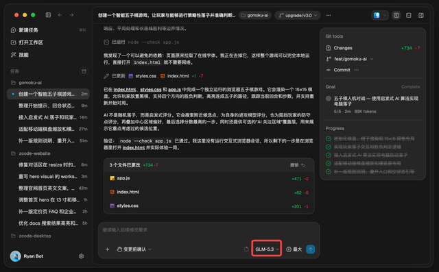Click check icon for 实现玩家落子交互 item
The image size is (439, 272).
pos(329,147)
